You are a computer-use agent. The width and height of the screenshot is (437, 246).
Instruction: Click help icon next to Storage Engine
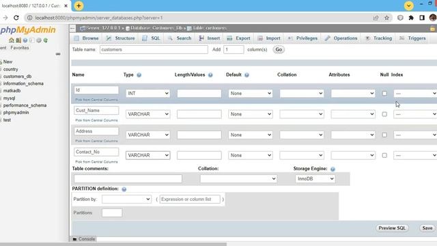333,169
